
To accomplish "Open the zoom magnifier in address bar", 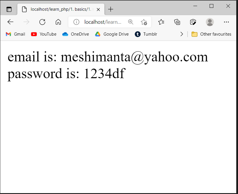I will (x=131, y=22).
